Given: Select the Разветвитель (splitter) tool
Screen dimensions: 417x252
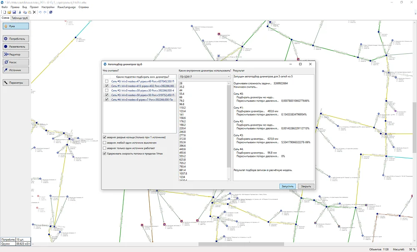Looking at the screenshot, I should (16, 47).
